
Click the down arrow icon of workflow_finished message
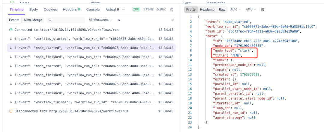pyautogui.click(x=11, y=102)
